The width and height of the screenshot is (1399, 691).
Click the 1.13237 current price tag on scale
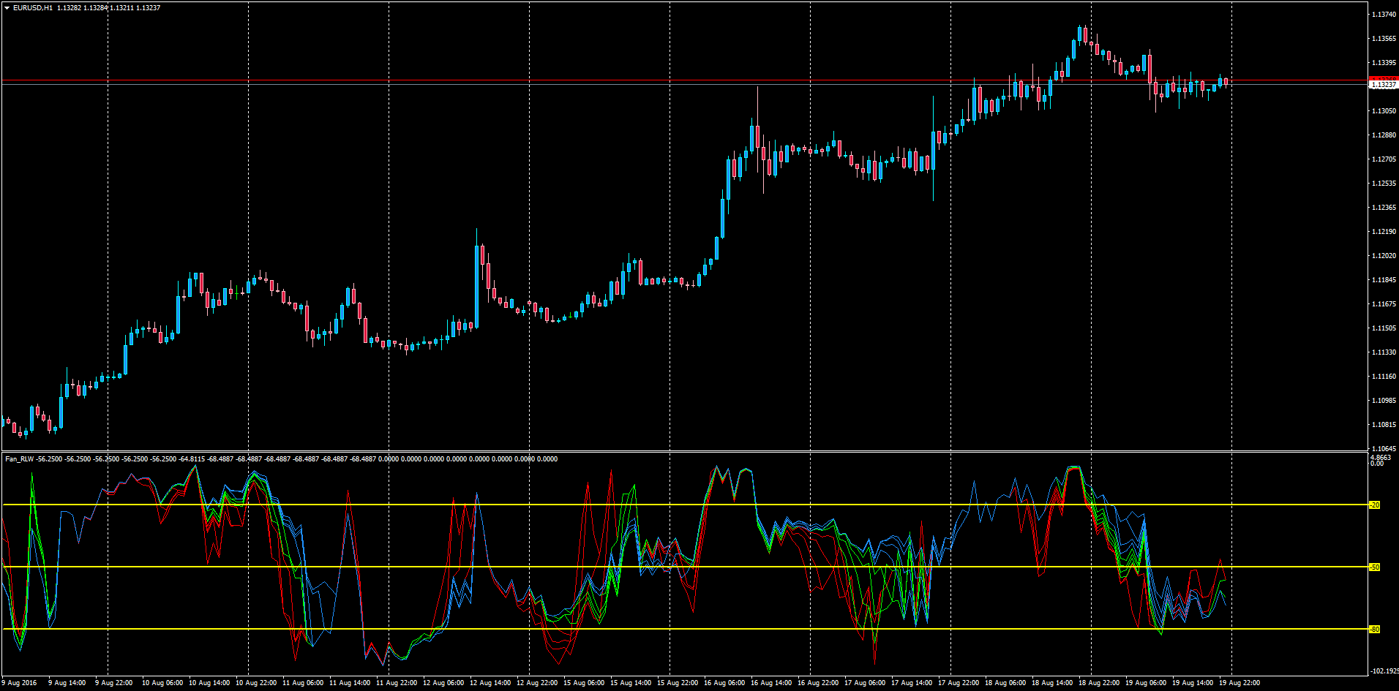tap(1383, 85)
